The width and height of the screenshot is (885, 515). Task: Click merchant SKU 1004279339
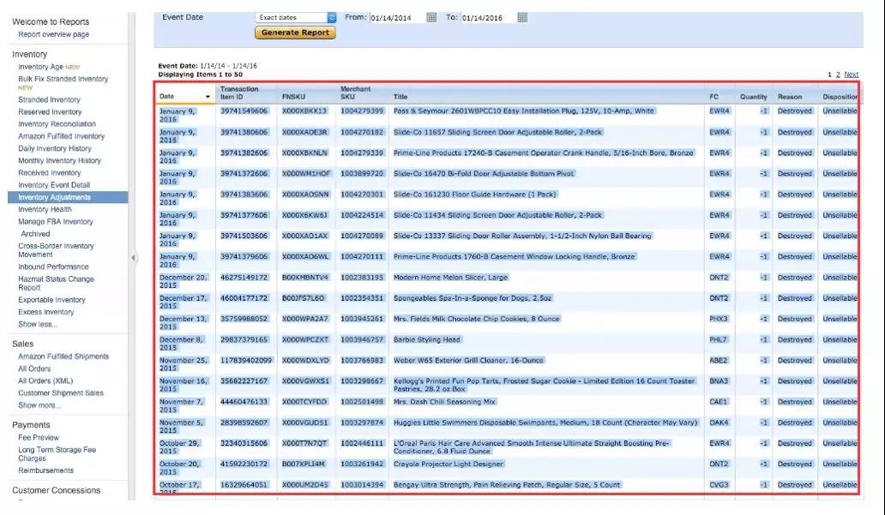(x=362, y=153)
